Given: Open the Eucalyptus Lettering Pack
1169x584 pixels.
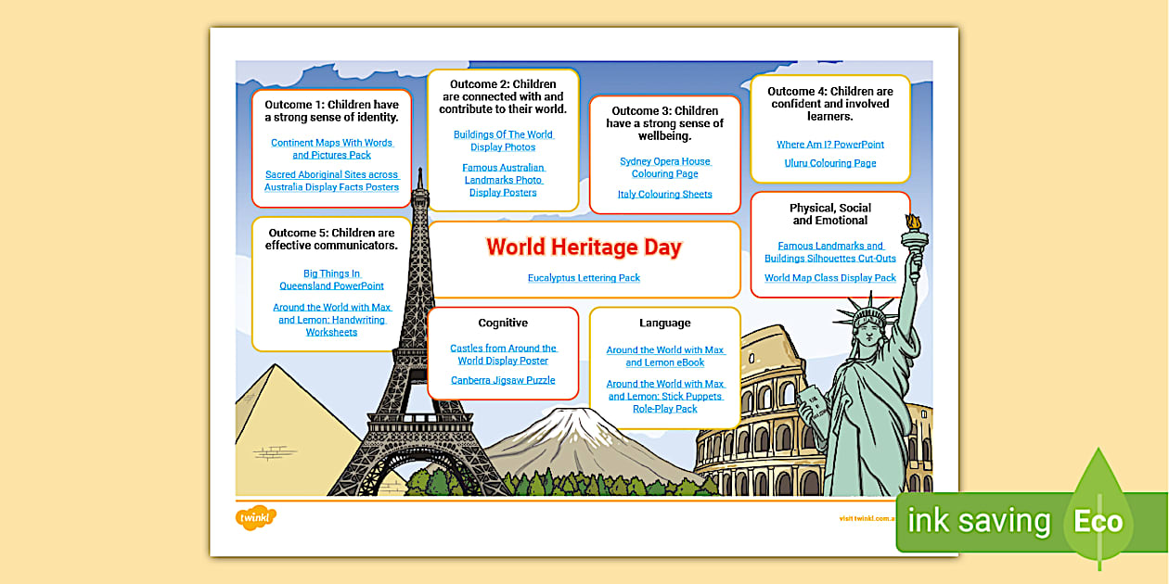Looking at the screenshot, I should point(584,276).
